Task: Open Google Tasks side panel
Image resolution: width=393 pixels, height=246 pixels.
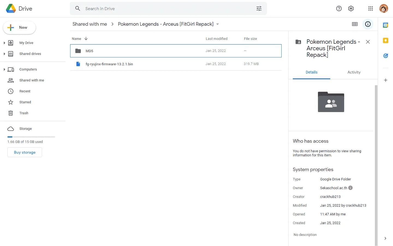Action: [x=386, y=56]
